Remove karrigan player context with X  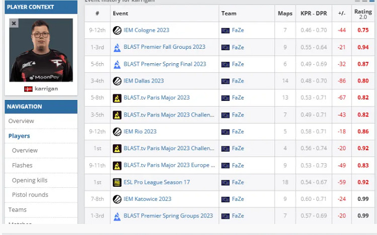tap(14, 23)
